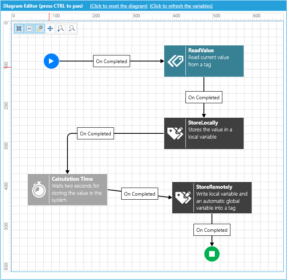The height and width of the screenshot is (280, 287).
Task: Click the StoreRemotely tag pencil icon
Action: tap(183, 198)
